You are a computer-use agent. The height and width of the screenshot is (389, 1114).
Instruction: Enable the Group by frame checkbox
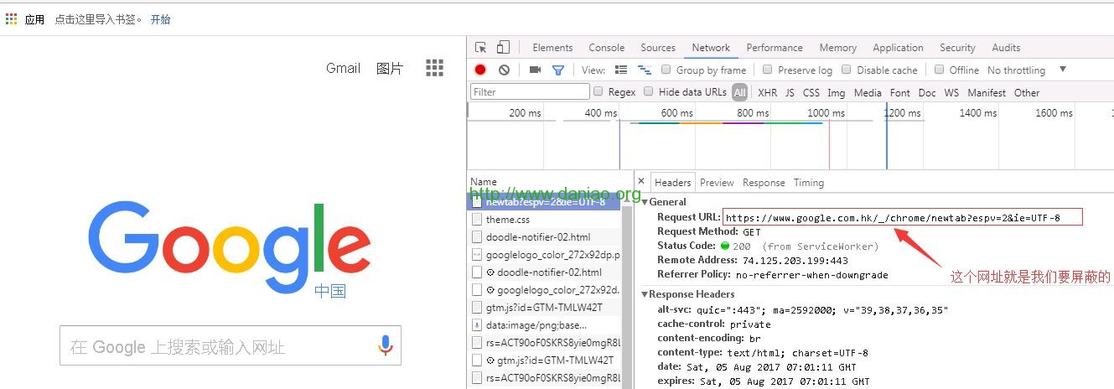click(666, 70)
